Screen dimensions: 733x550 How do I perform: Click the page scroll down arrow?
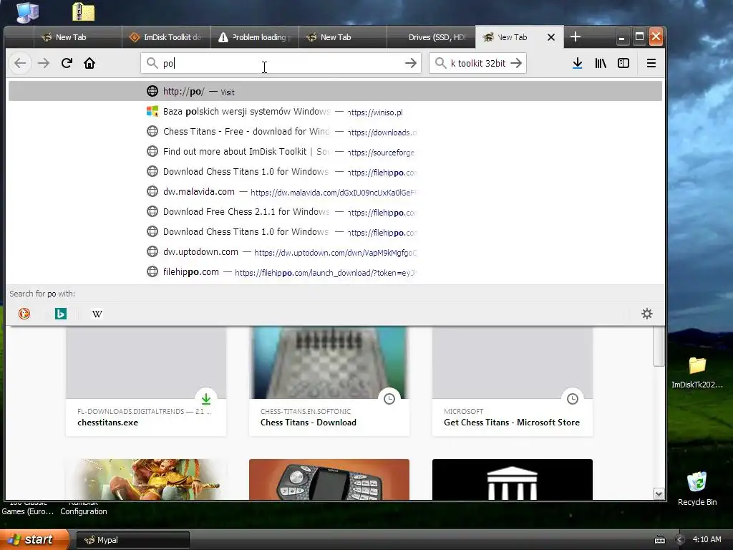(659, 494)
